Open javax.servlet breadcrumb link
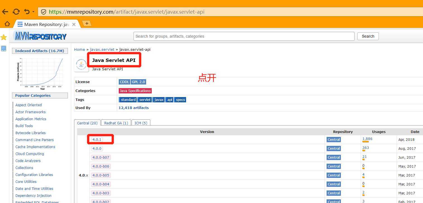The image size is (423, 203). pyautogui.click(x=102, y=49)
